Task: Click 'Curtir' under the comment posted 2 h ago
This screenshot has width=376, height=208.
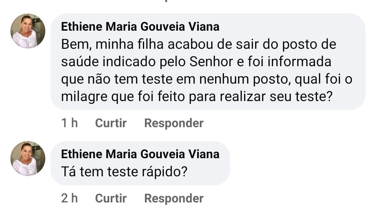Action: pyautogui.click(x=111, y=198)
